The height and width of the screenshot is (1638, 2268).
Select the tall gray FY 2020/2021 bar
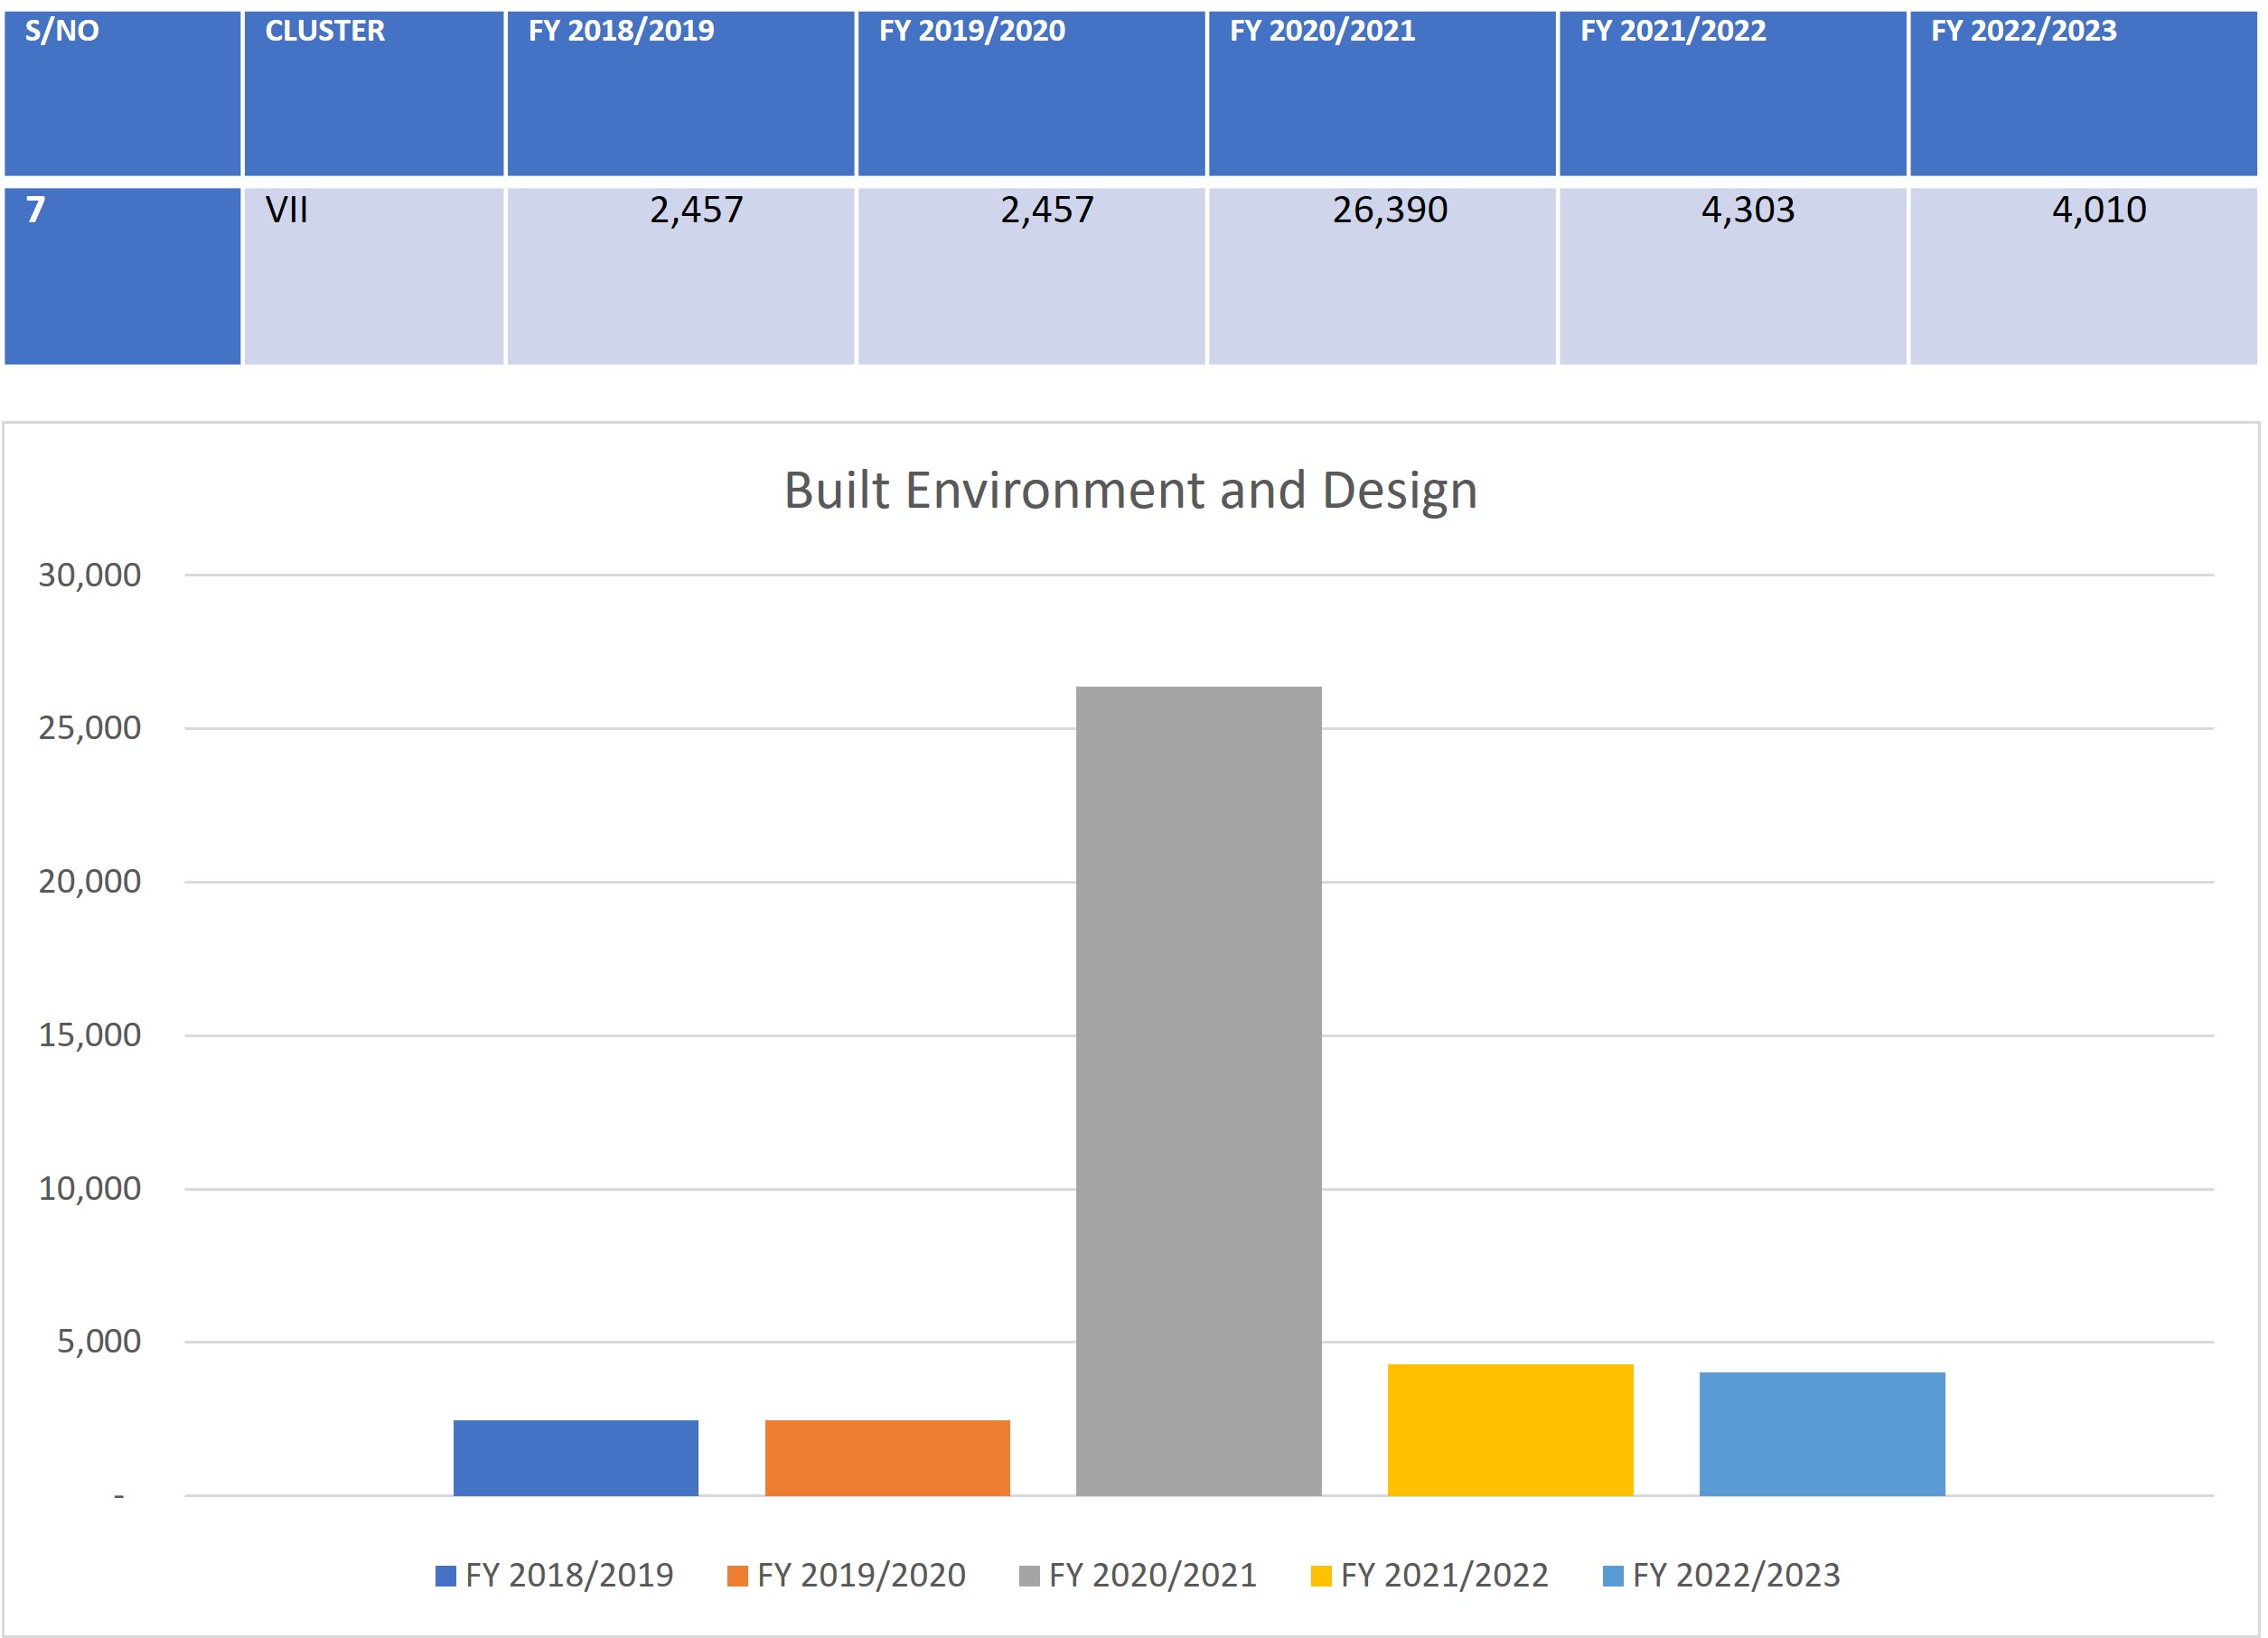(x=1198, y=1090)
